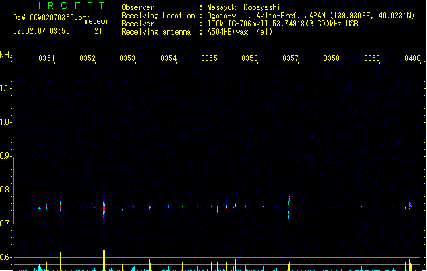This screenshot has height=271, width=427.
Task: Click the Observer label
Action: (138, 7)
